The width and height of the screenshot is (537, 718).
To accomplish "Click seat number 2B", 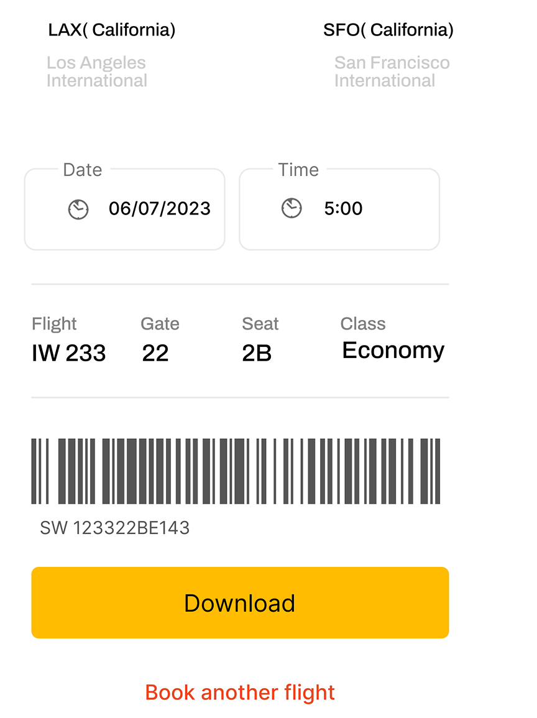I will [257, 353].
